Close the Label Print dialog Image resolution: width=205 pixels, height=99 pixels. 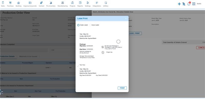pyautogui.click(x=126, y=18)
